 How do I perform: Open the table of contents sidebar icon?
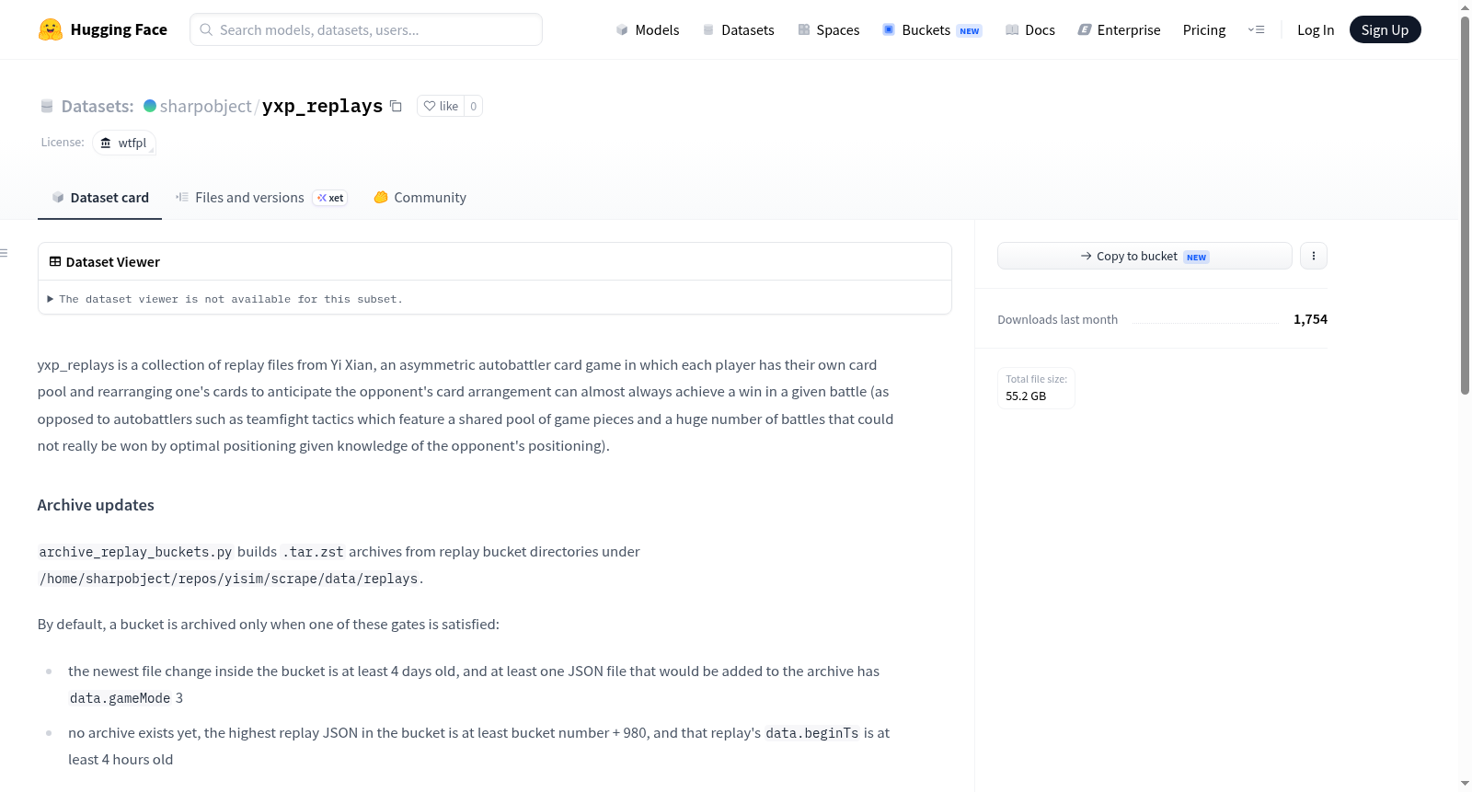pyautogui.click(x=4, y=253)
